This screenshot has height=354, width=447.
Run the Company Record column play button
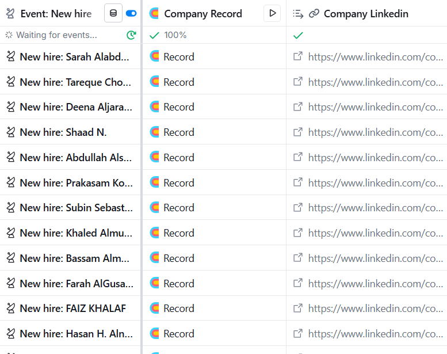(272, 13)
